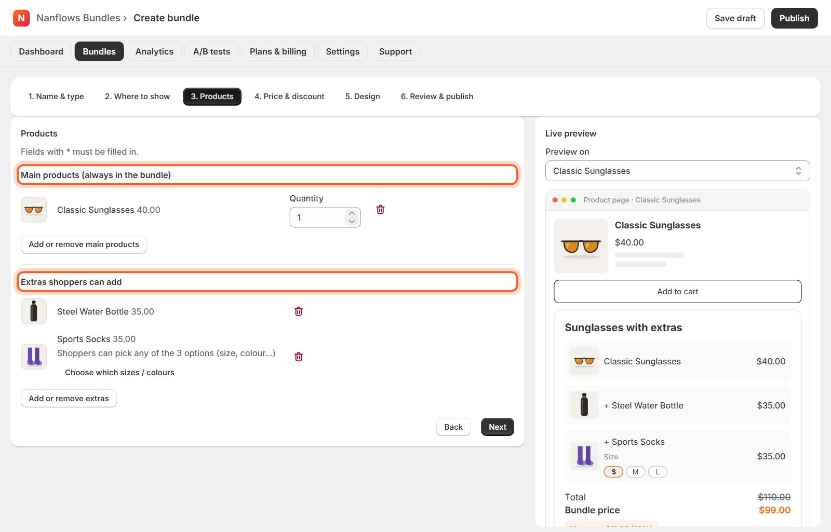This screenshot has height=532, width=831.
Task: Switch to A/B tests tab
Action: point(211,51)
